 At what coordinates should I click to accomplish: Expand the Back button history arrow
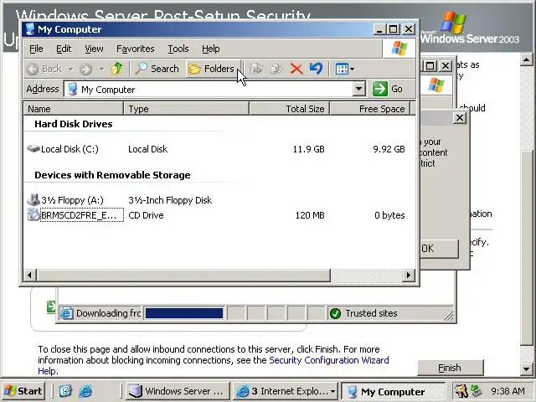pos(70,69)
